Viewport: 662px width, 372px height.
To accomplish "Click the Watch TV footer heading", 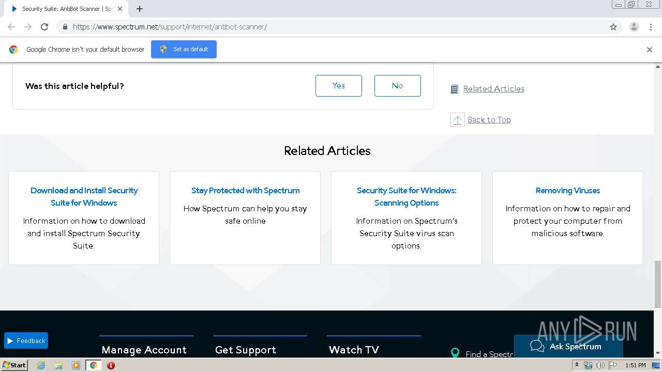I will [354, 350].
